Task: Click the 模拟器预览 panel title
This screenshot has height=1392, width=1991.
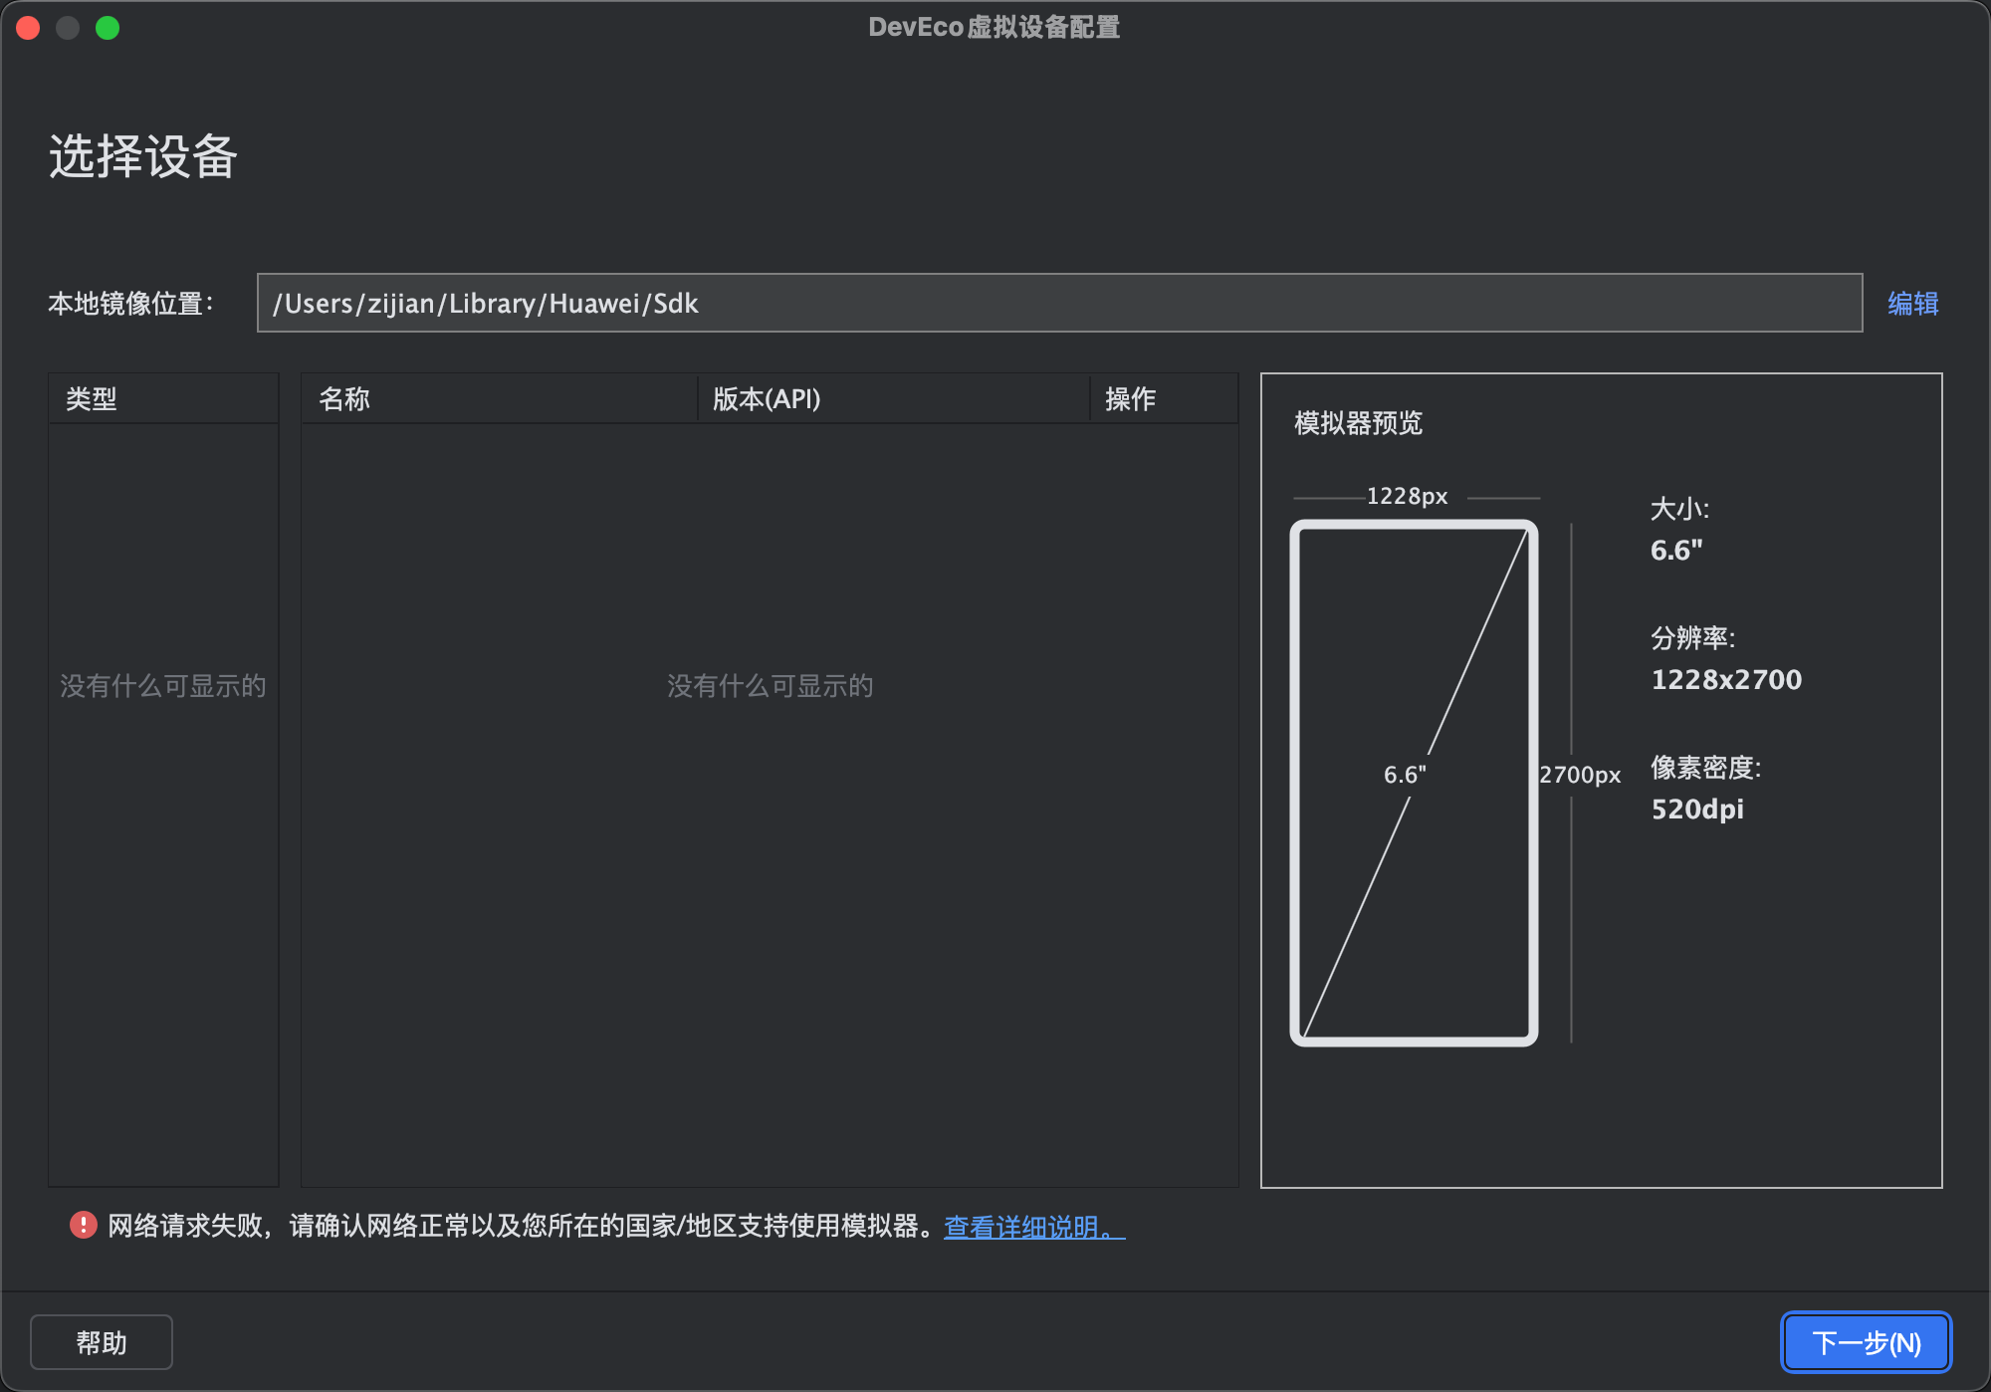Action: point(1358,423)
